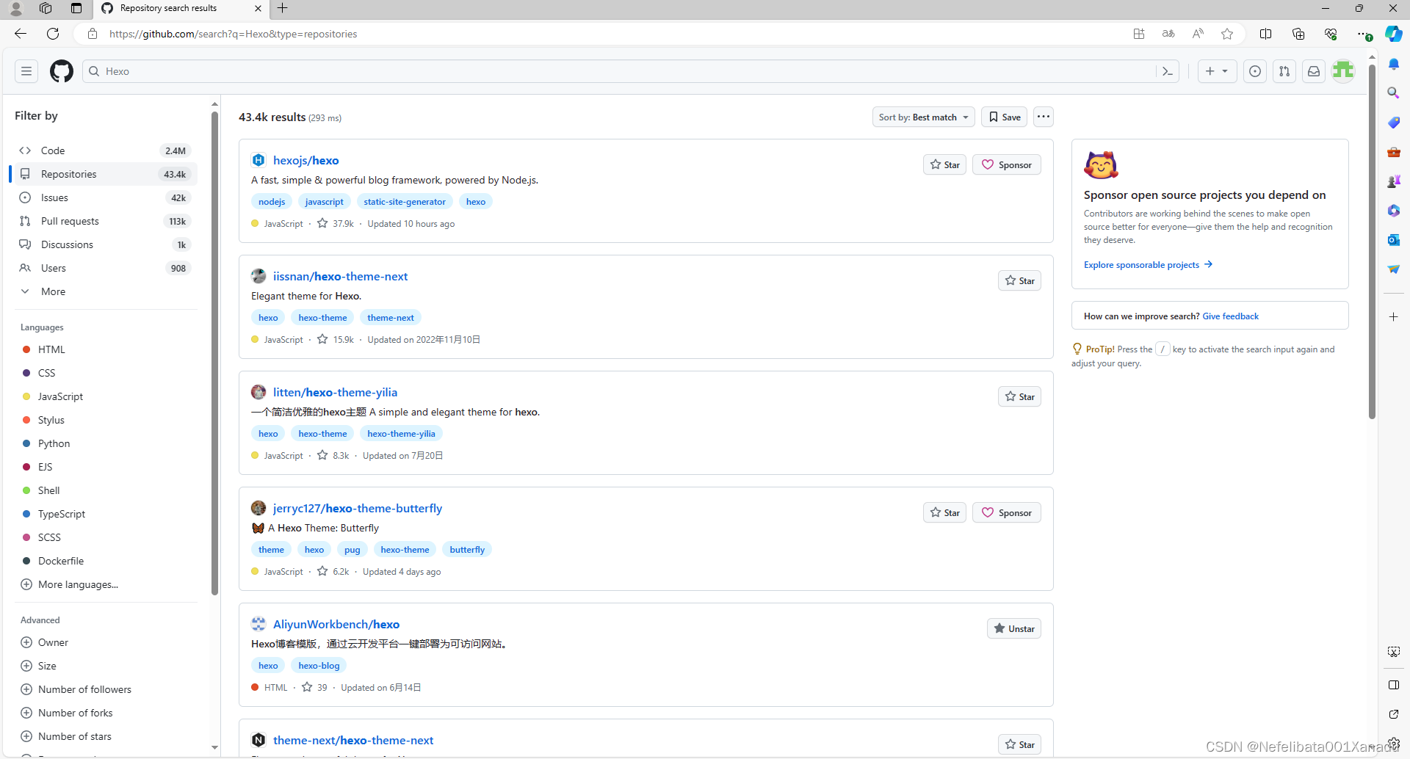
Task: Refresh the browser page
Action: point(53,34)
